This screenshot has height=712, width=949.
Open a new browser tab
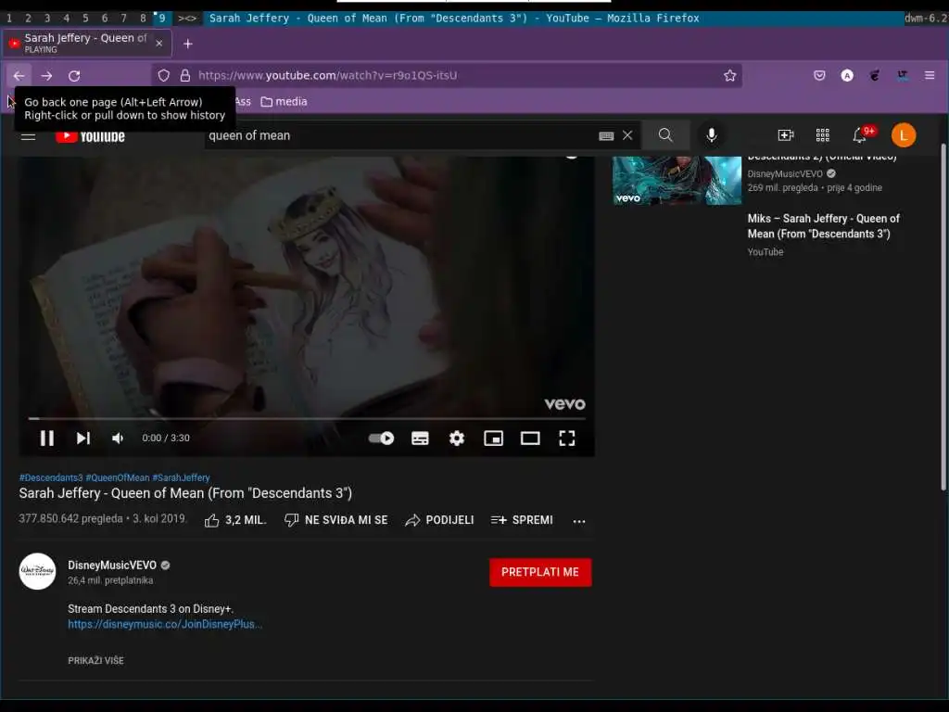[x=188, y=44]
